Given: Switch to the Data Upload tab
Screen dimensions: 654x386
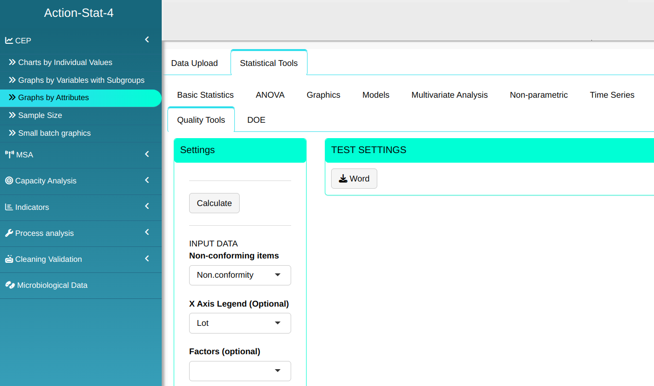Looking at the screenshot, I should 194,63.
